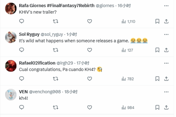Retweet Rafael02ification's 'Pa cuando KH4?' post
Viewport: 176px width, 117px height.
tap(56, 79)
